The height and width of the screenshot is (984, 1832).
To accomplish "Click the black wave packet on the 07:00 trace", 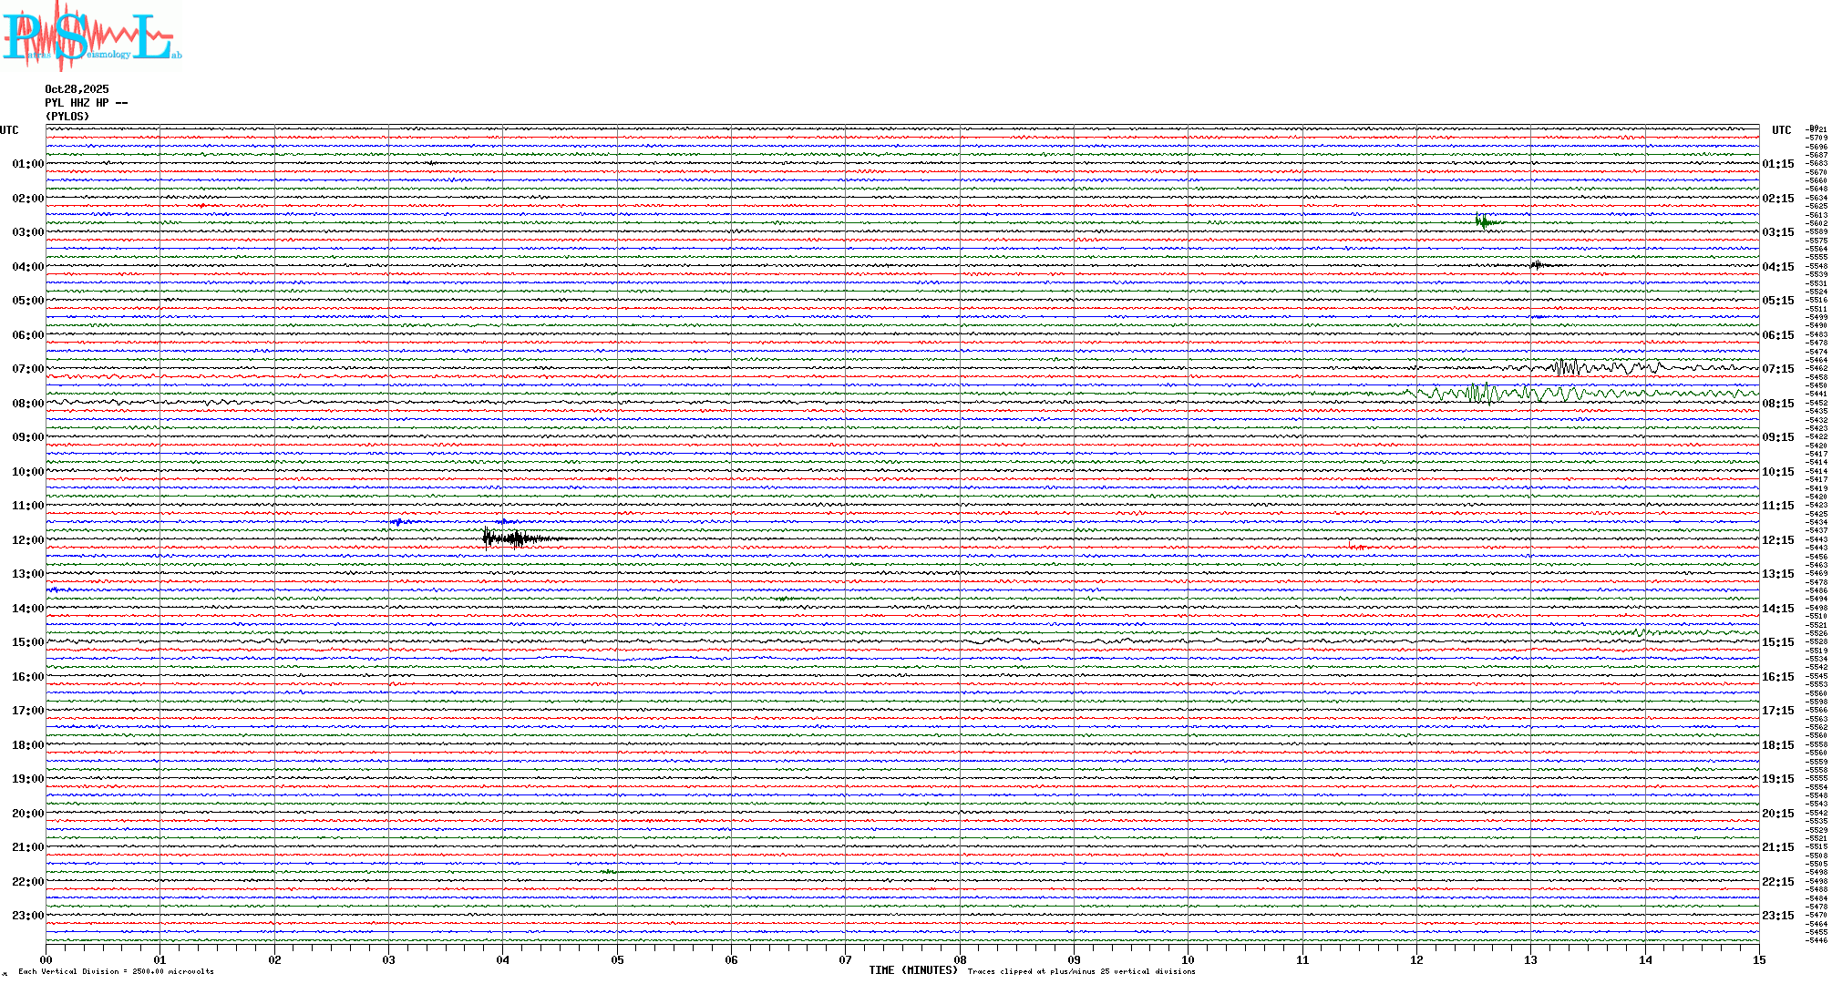I will (1567, 367).
